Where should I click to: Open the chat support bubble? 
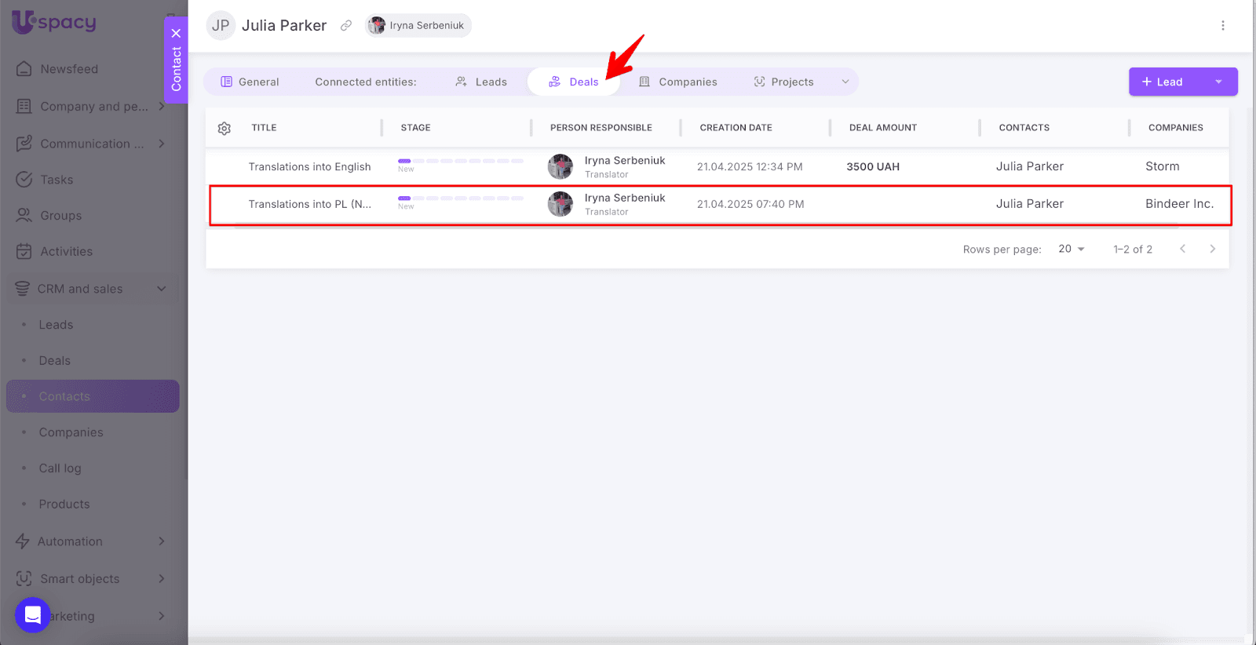coord(33,614)
